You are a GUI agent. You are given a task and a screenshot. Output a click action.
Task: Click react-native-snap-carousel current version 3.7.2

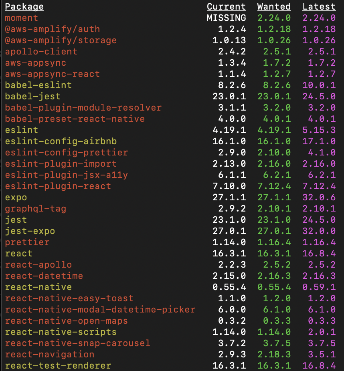[232, 343]
